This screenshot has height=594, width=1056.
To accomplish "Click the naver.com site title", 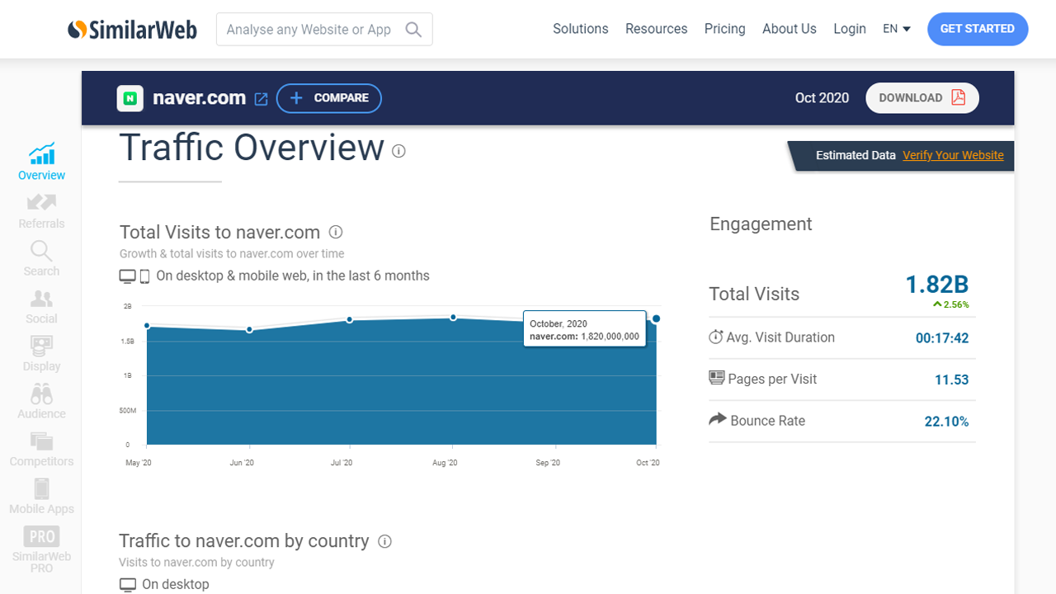I will pyautogui.click(x=200, y=98).
